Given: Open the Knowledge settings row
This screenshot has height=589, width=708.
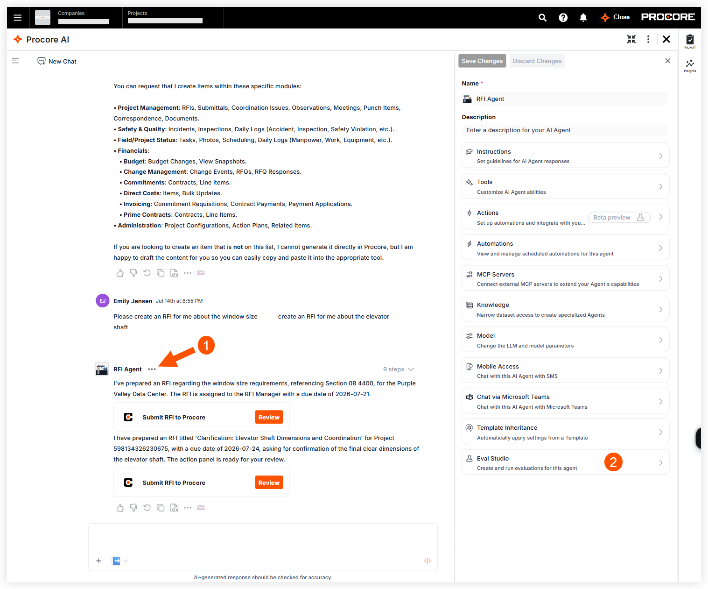Looking at the screenshot, I should point(565,309).
